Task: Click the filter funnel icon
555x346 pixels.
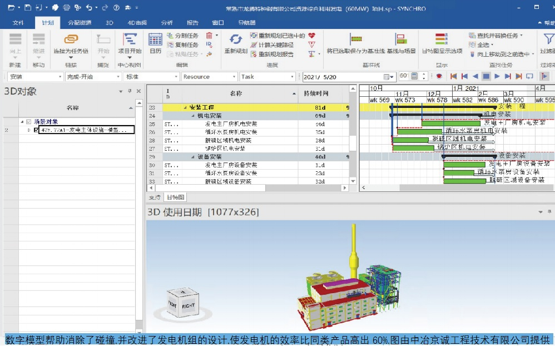Action: pos(548,39)
